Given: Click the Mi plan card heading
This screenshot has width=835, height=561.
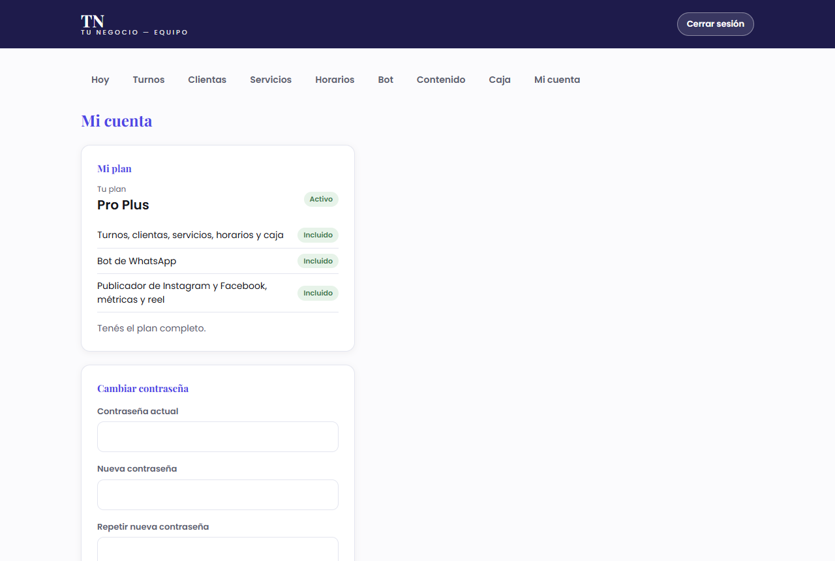Looking at the screenshot, I should pyautogui.click(x=114, y=168).
